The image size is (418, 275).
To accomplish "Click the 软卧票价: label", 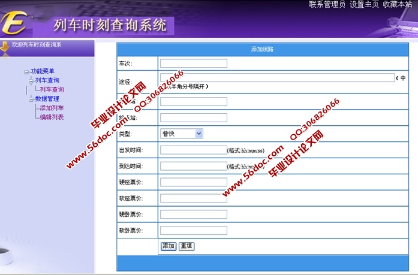I will pyautogui.click(x=131, y=231).
